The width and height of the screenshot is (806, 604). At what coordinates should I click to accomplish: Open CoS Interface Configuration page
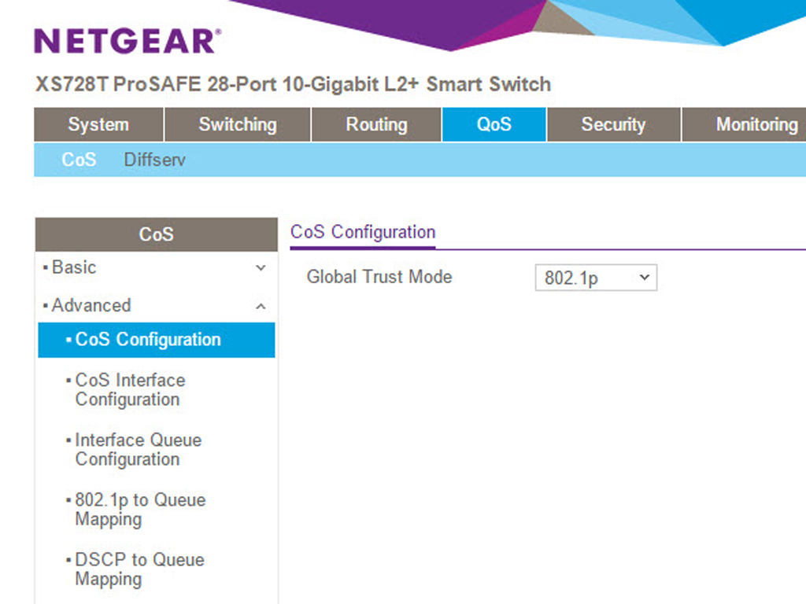pos(130,390)
